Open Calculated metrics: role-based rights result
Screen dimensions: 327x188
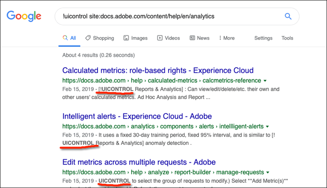158,70
